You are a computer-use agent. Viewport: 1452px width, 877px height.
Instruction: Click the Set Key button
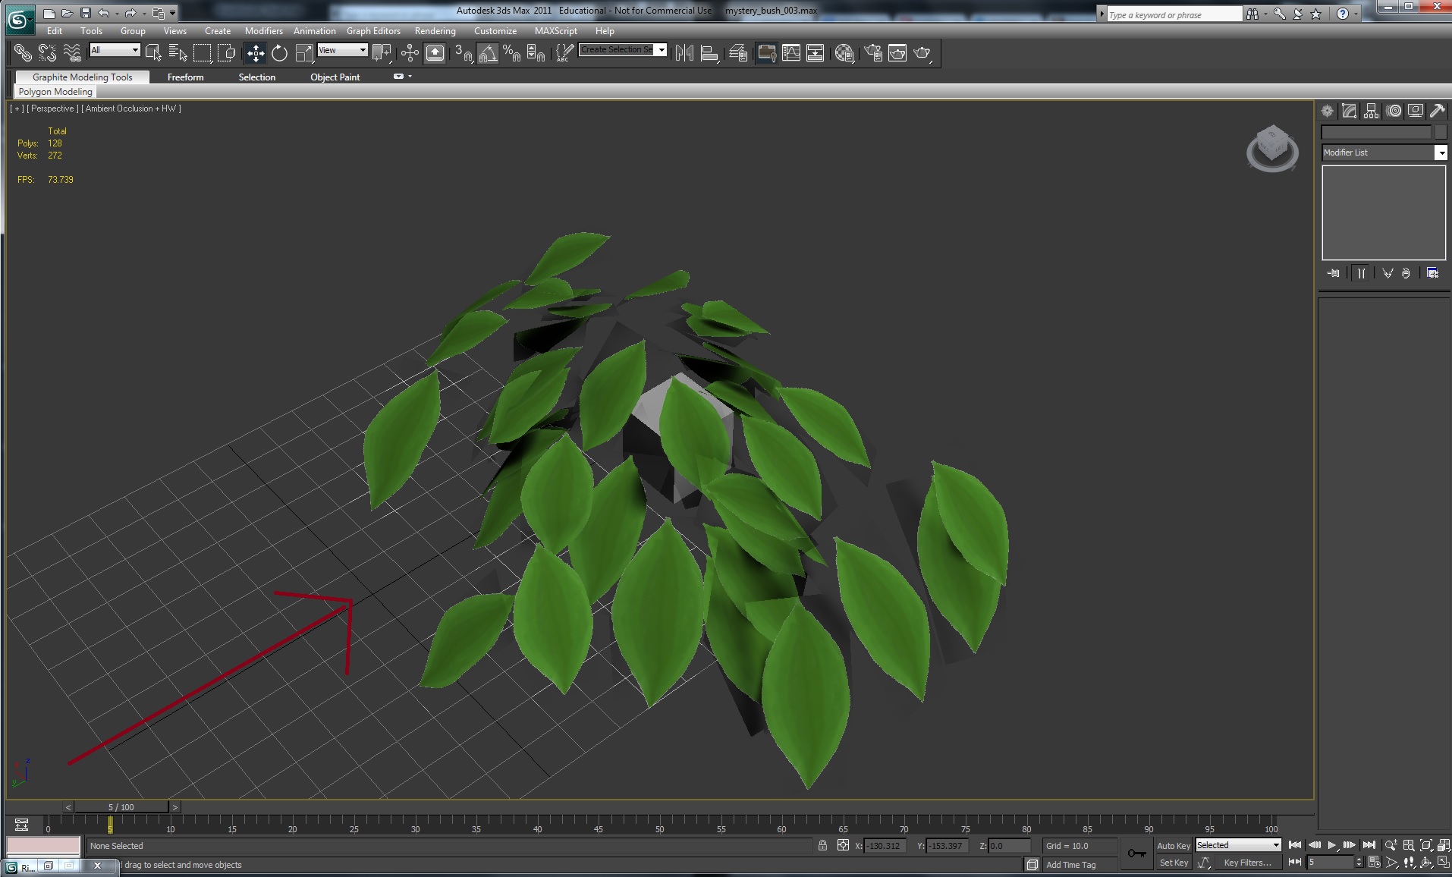click(x=1174, y=863)
